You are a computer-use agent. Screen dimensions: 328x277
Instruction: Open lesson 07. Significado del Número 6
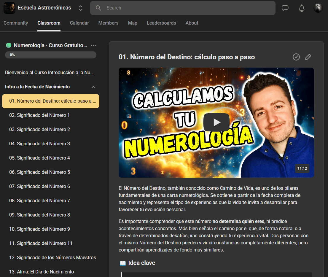coord(39,187)
